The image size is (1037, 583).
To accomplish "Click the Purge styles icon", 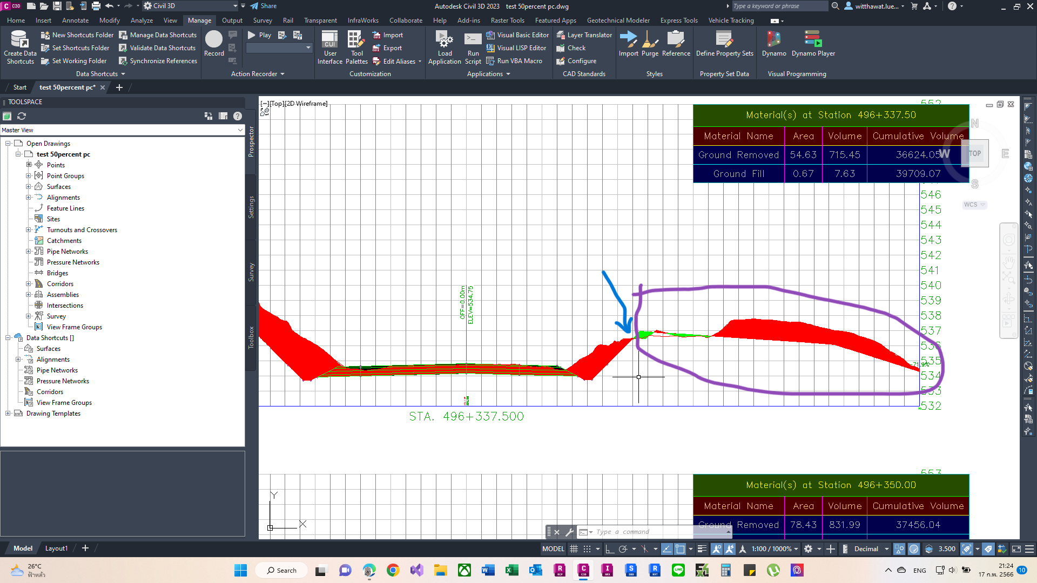I will click(x=650, y=44).
